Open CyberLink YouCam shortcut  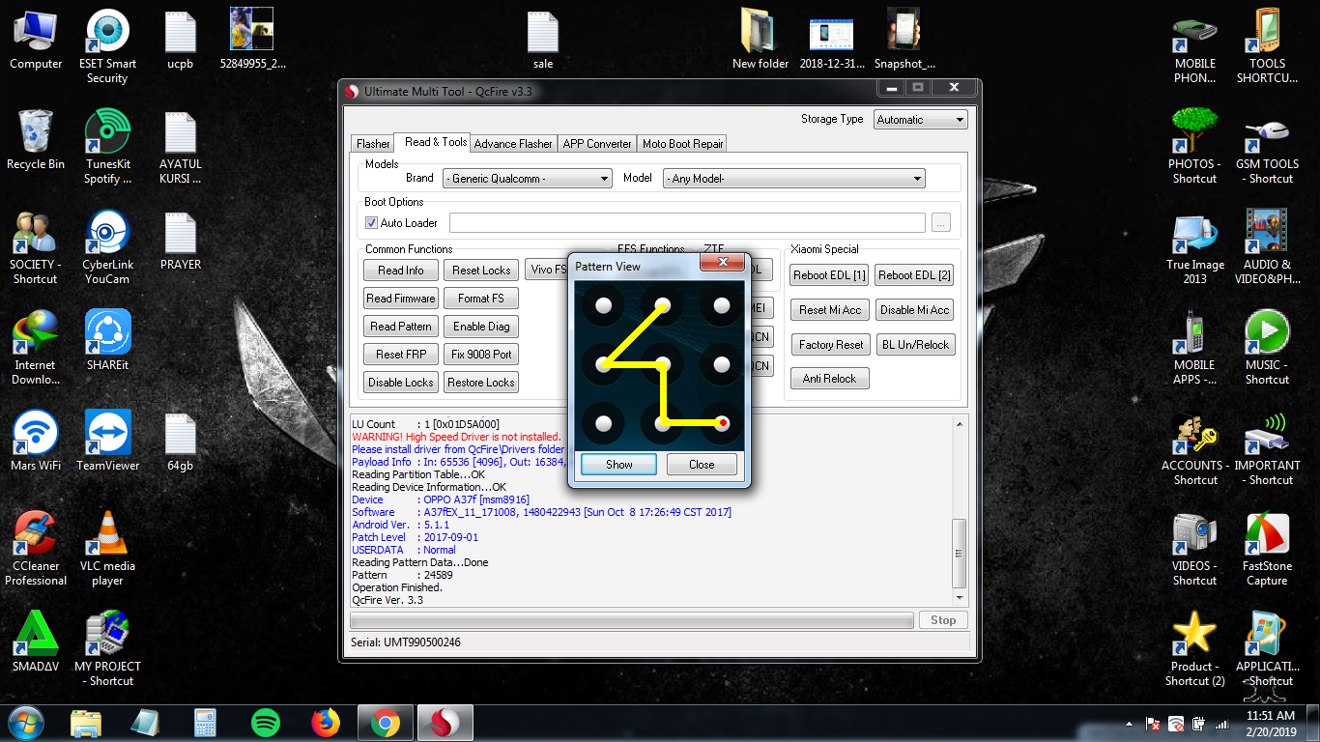pos(107,247)
